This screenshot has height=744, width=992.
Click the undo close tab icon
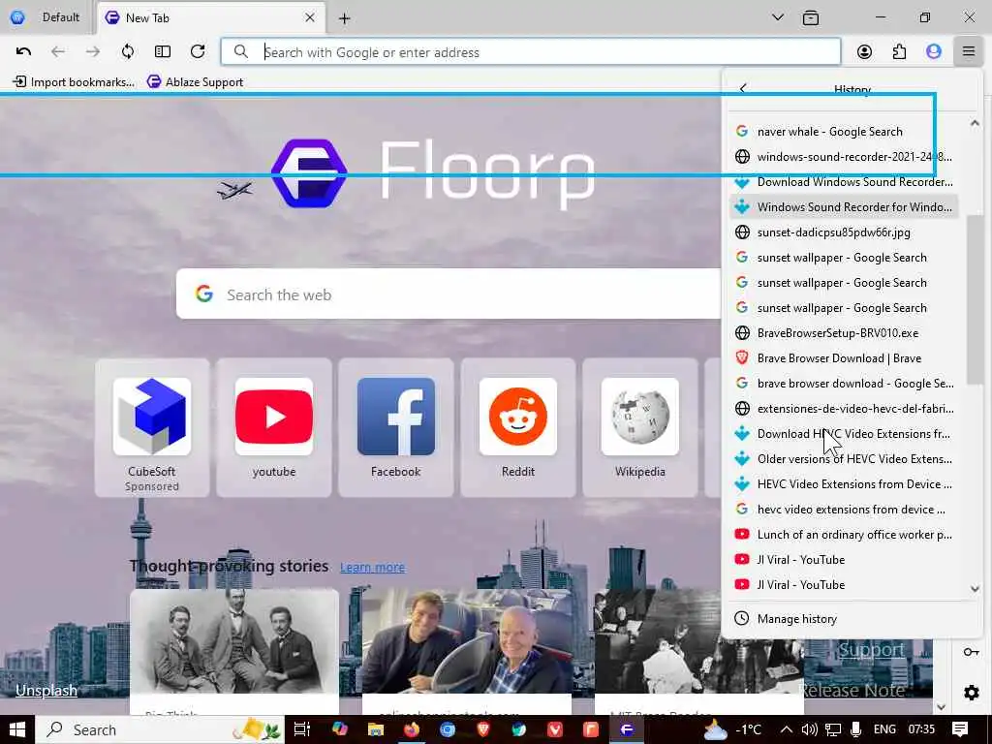pos(23,52)
